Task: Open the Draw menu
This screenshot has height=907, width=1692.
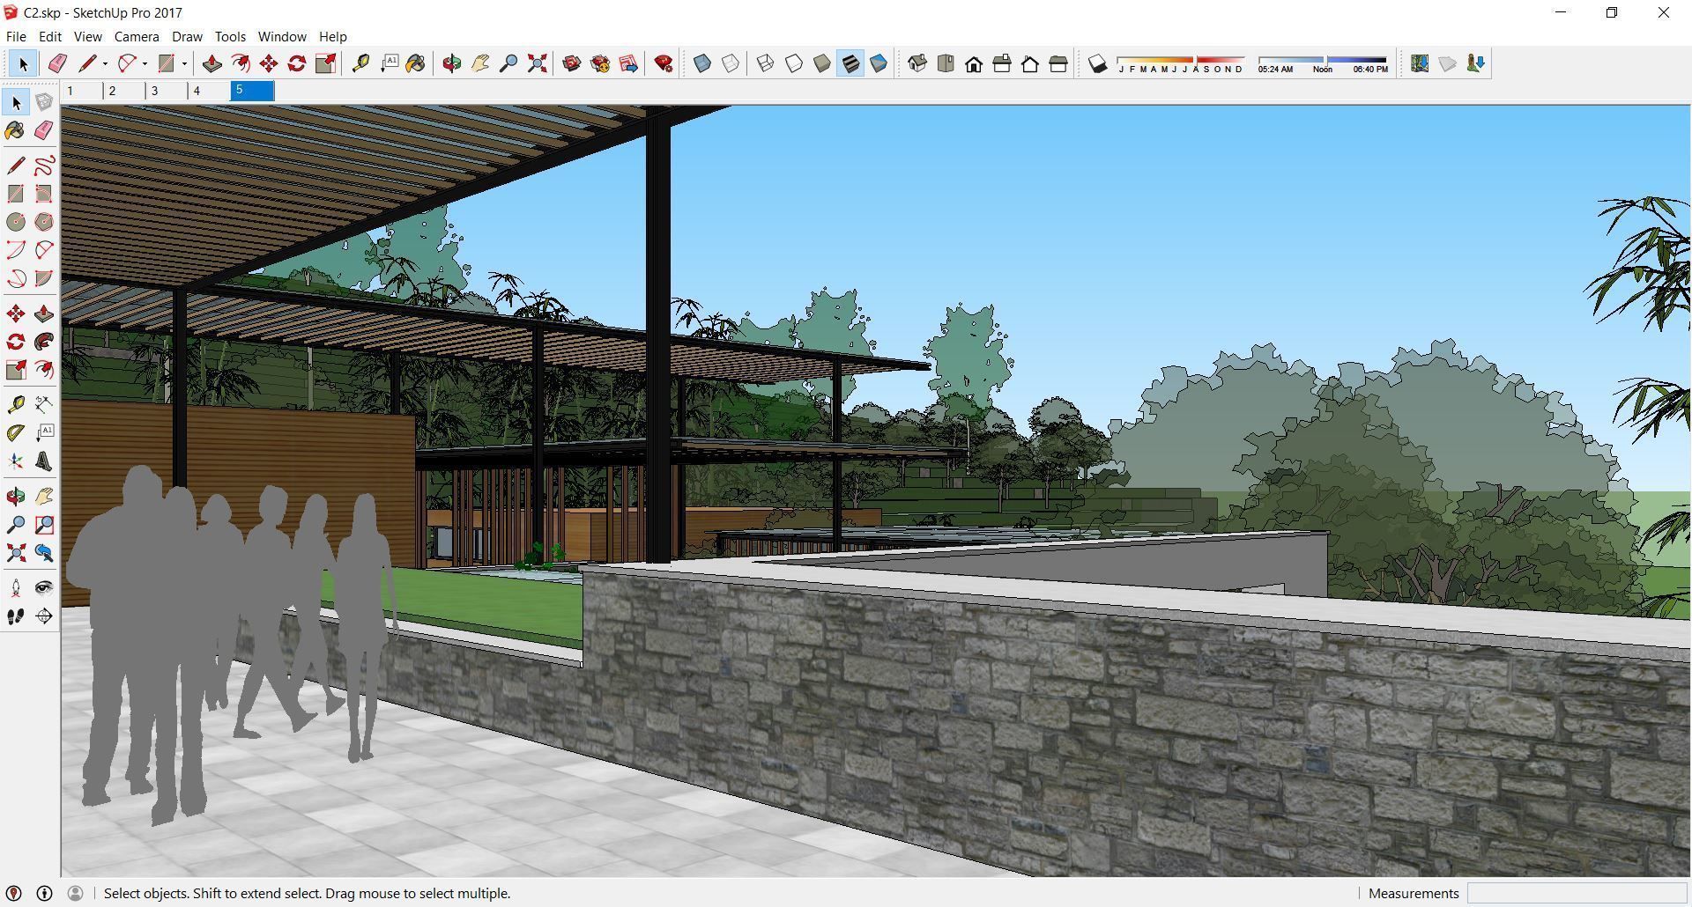Action: coord(187,37)
